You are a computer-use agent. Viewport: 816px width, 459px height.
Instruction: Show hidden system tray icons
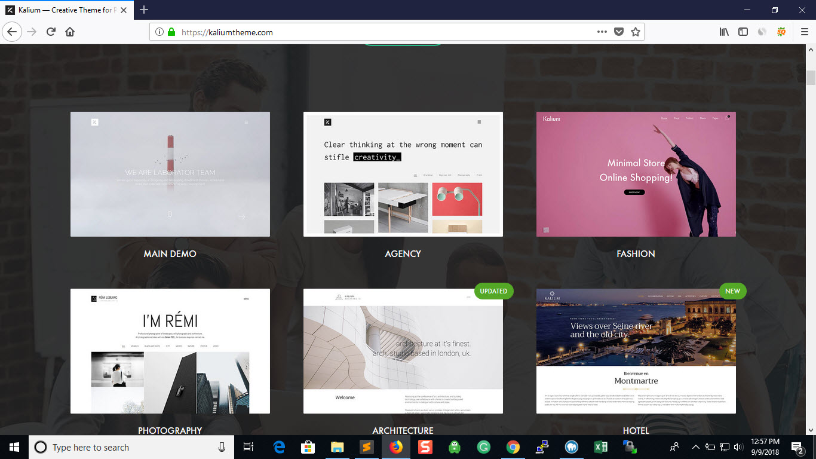tap(695, 447)
